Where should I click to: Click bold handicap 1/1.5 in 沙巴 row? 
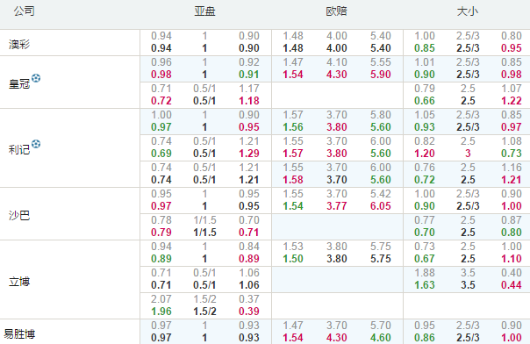tap(204, 233)
